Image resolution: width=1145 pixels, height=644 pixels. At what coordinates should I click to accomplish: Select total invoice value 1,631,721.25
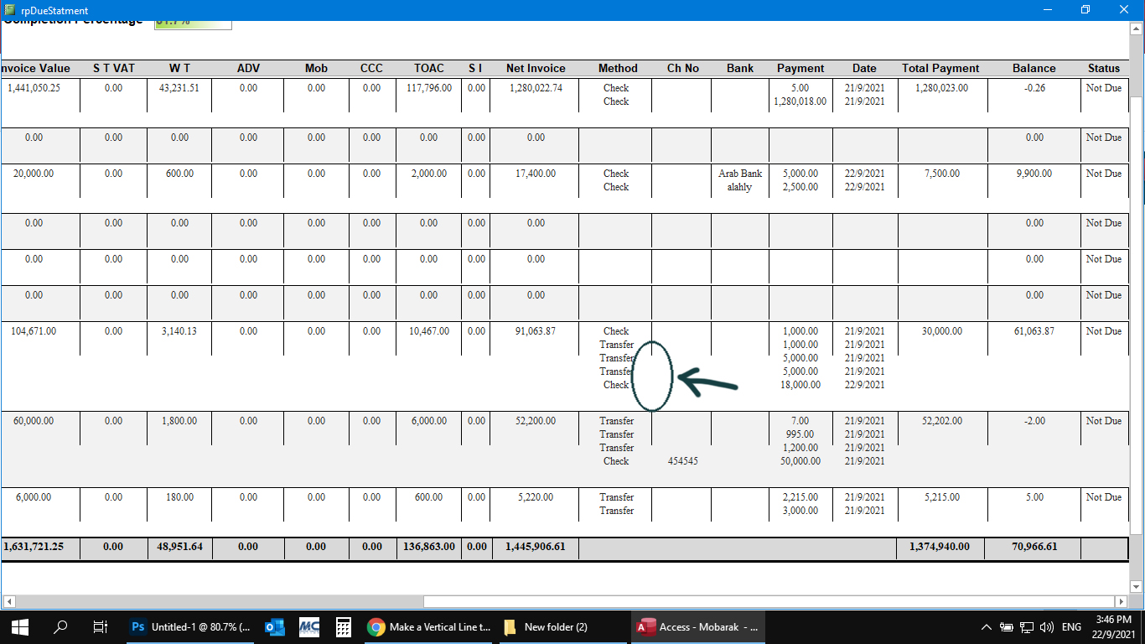34,547
